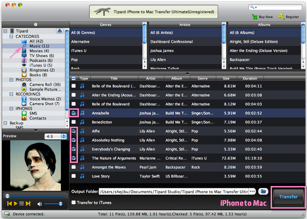Click the Buy Now shopping cart icon
Screen dimensions: 307x219
(x=255, y=16)
